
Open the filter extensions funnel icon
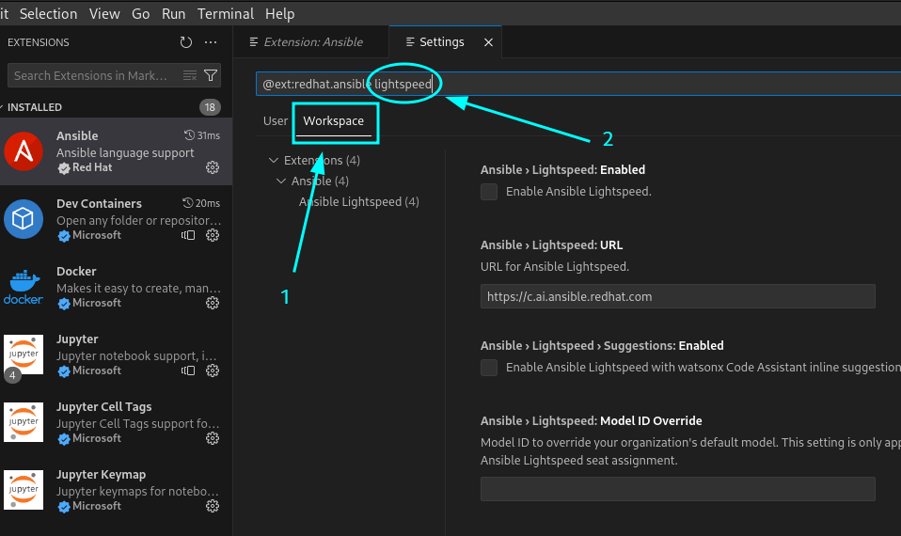point(211,75)
